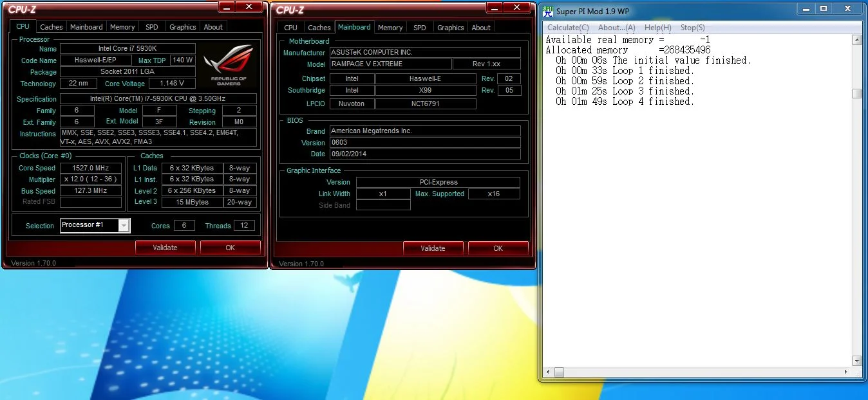Click Validate button in left CPU-Z window
Screen dimensions: 868x400
point(165,248)
